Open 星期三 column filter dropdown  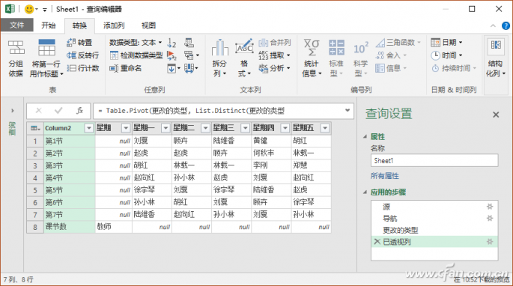[x=246, y=128]
